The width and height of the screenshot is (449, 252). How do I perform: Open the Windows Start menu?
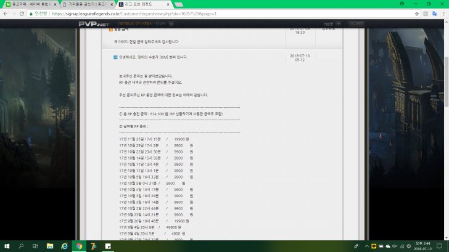7,246
